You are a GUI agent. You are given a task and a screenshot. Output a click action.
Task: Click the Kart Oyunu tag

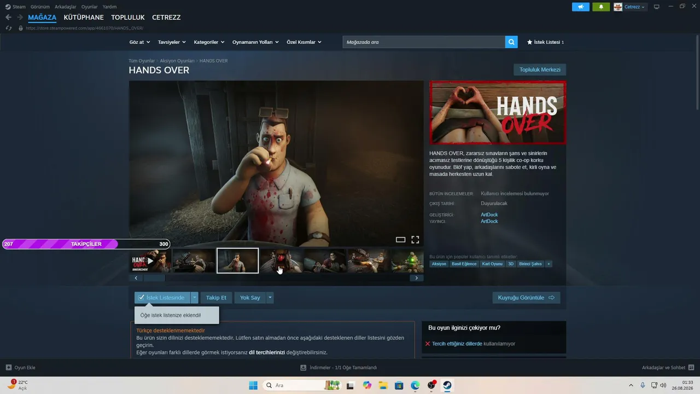[492, 264]
